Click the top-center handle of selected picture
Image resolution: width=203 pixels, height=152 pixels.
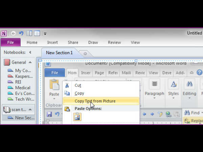pyautogui.click(x=136, y=60)
